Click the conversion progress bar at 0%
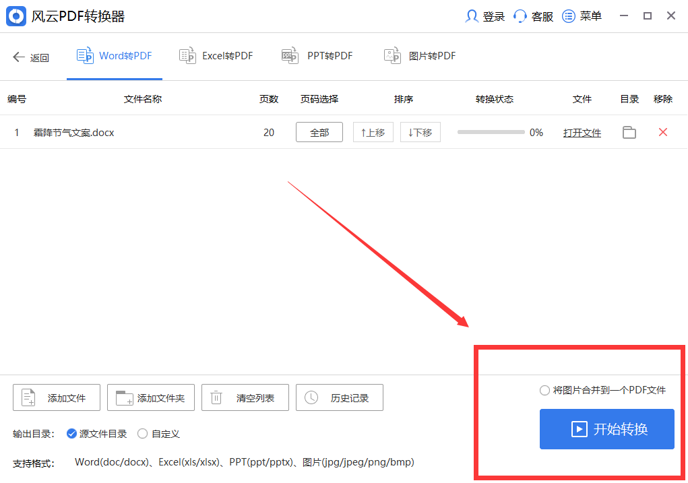The width and height of the screenshot is (688, 483). pos(491,132)
